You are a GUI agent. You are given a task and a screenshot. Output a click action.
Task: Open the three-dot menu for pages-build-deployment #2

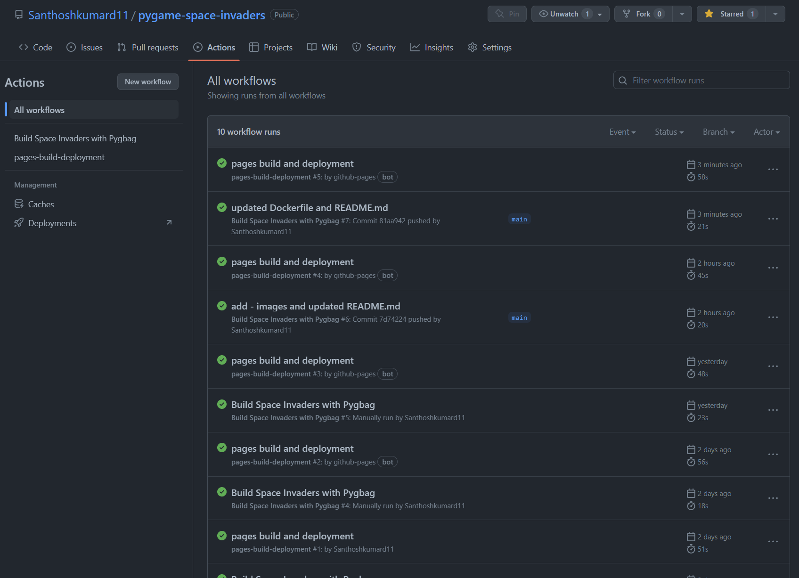[773, 454]
